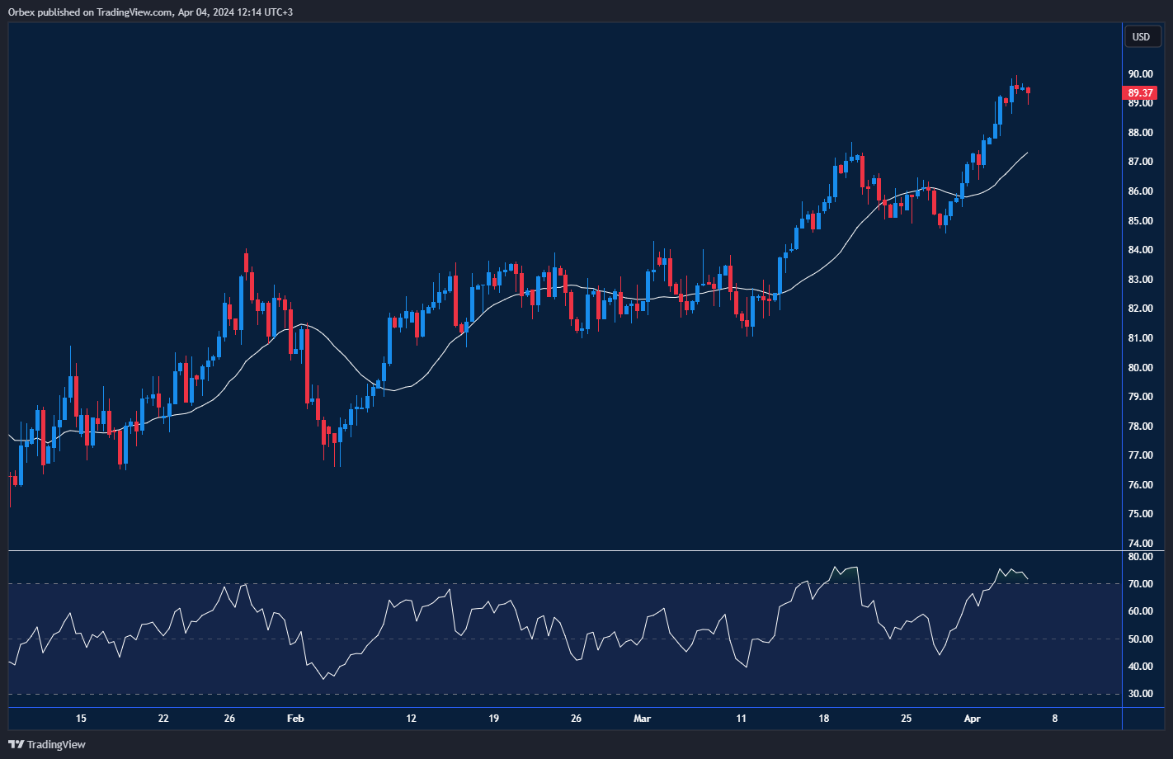Image resolution: width=1173 pixels, height=759 pixels.
Task: Select the Feb marker on time axis
Action: click(x=295, y=719)
